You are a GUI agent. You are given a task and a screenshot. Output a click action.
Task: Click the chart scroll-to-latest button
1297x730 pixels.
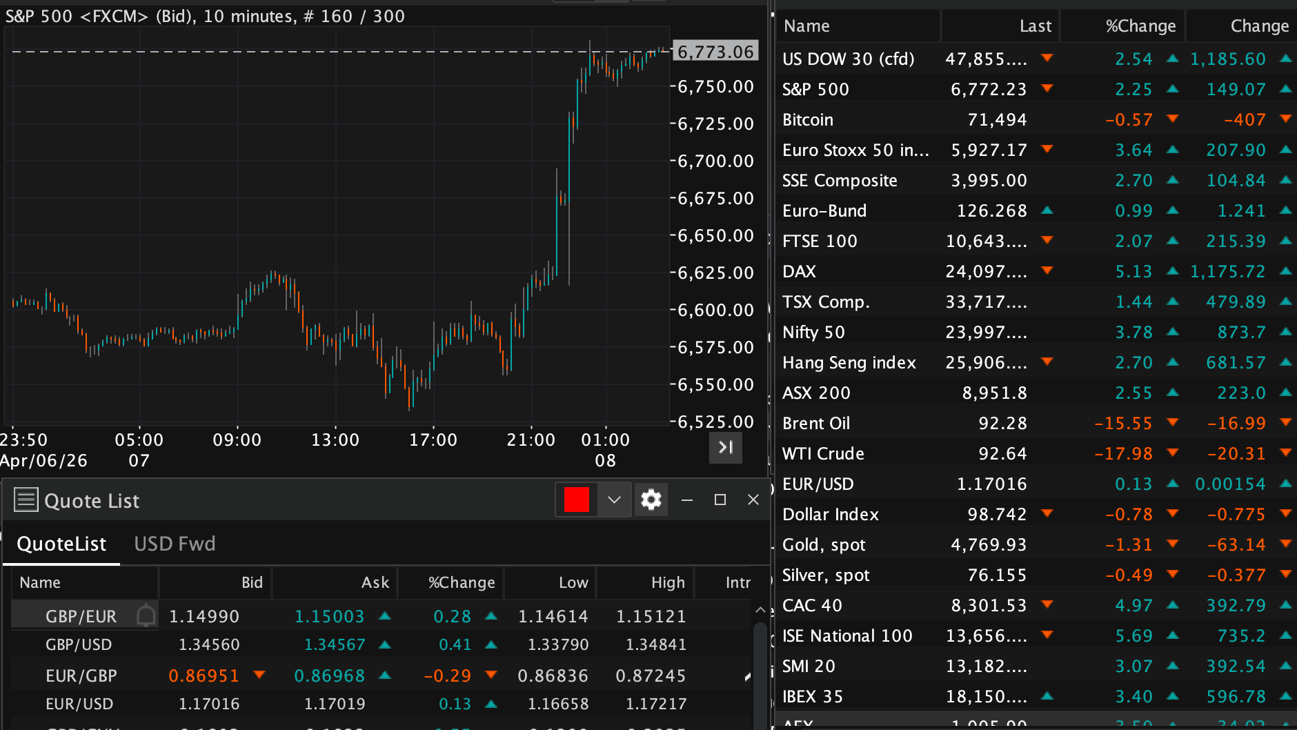tap(726, 447)
